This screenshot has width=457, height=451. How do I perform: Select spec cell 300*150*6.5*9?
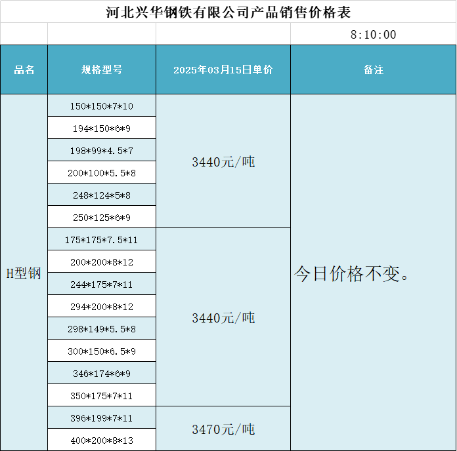point(102,351)
